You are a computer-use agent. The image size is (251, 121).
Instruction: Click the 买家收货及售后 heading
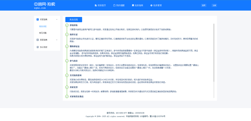point(77,97)
